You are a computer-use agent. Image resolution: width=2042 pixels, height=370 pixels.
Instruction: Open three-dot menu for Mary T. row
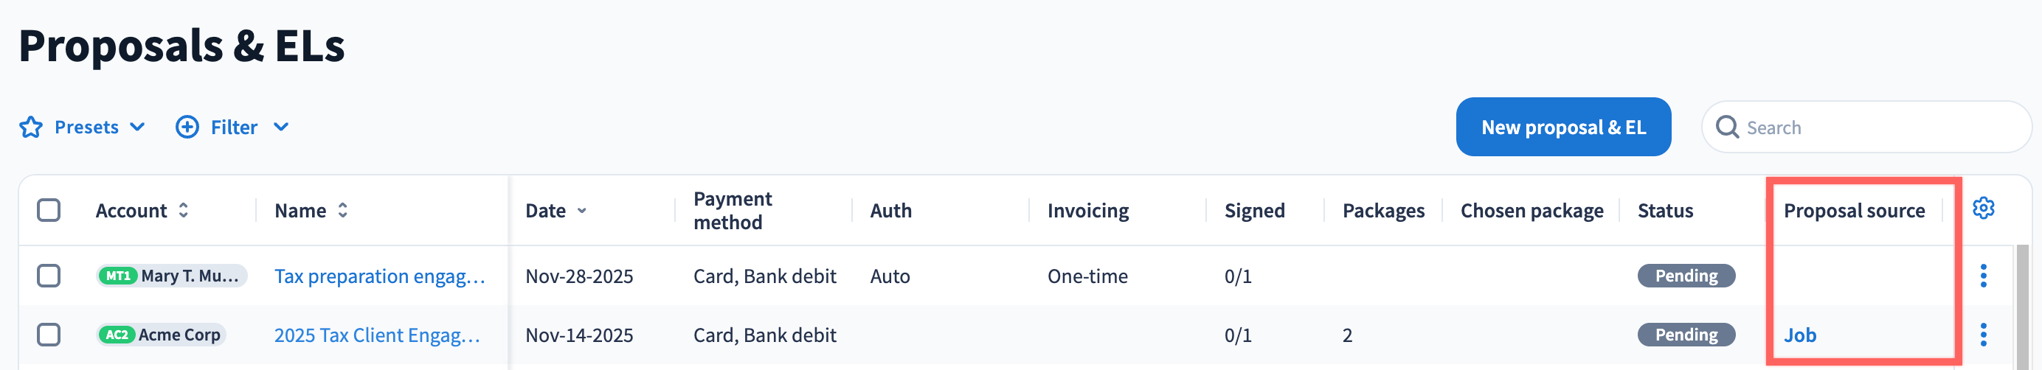pyautogui.click(x=1982, y=276)
